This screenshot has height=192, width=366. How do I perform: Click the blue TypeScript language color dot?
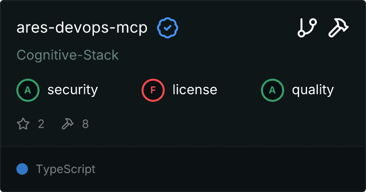[x=22, y=169]
